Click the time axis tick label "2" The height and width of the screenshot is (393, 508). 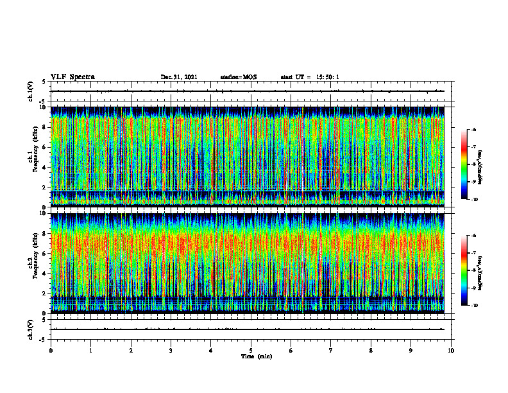131,351
